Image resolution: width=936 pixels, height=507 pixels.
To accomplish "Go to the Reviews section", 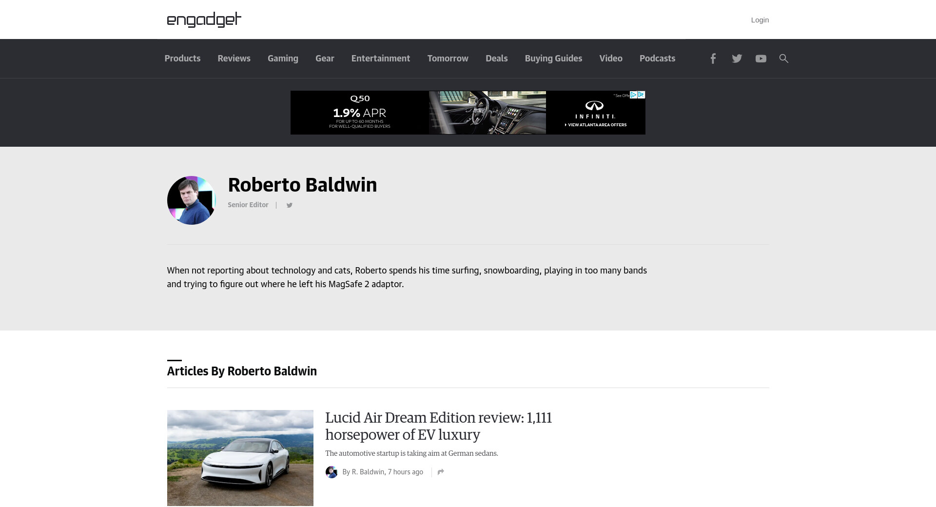I will click(234, 58).
